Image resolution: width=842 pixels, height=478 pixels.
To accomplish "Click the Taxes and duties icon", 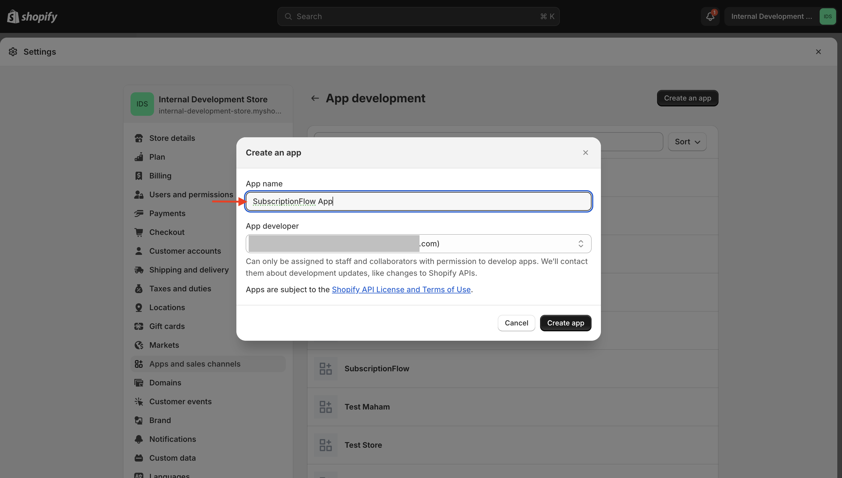I will coord(138,289).
